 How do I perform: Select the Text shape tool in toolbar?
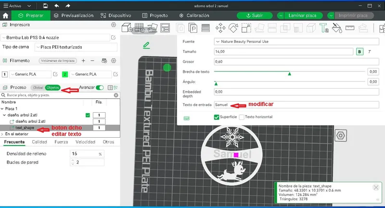pos(324,27)
